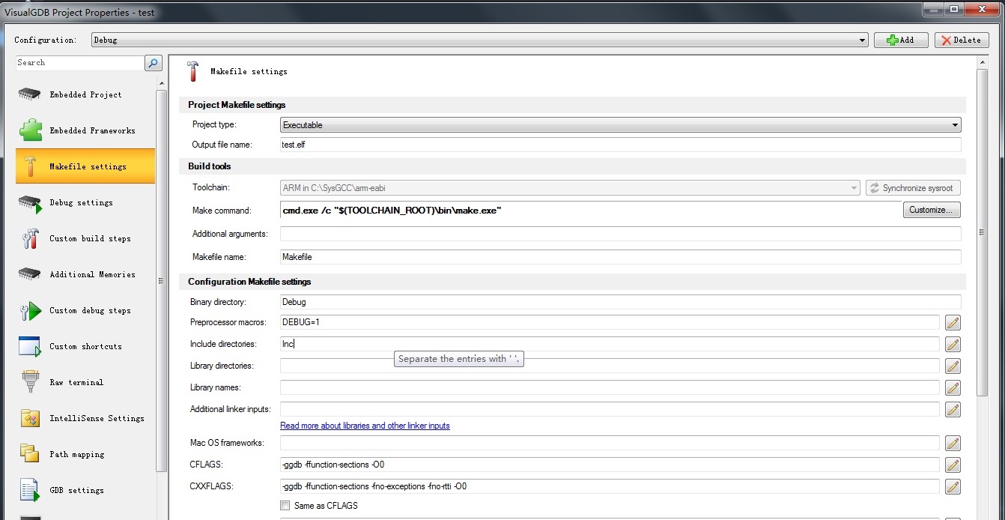
Task: Click into the CXXFLAGS text field
Action: click(x=610, y=486)
